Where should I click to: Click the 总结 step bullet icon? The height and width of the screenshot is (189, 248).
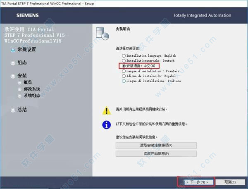tap(13, 110)
